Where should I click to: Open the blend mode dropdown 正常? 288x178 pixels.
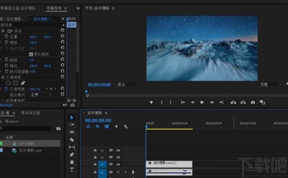[41, 95]
